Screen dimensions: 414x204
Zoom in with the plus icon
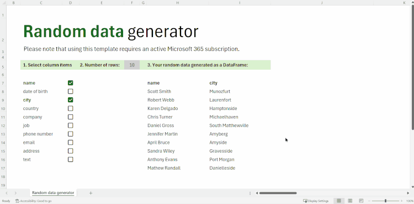coord(402,201)
